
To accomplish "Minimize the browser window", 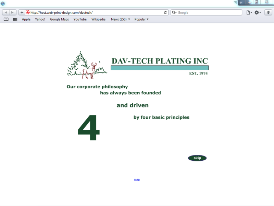I will coord(250,2).
